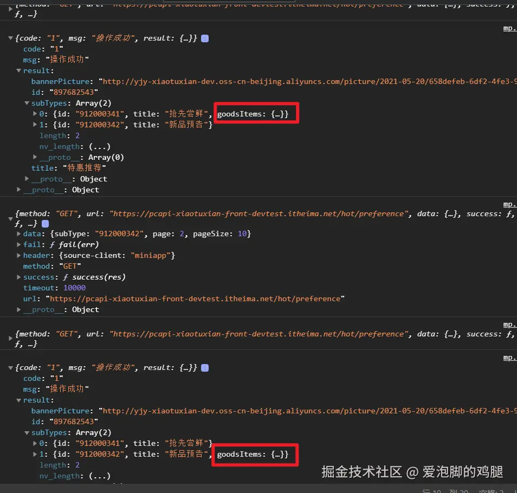Collapse result node in last logged response
517x493 pixels.
(x=19, y=400)
